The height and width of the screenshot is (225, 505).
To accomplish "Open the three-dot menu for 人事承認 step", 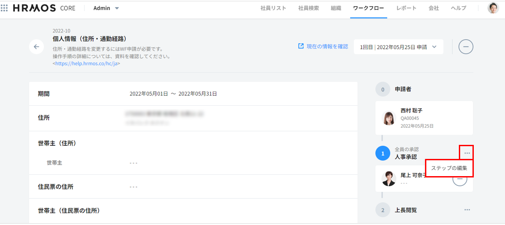I will 467,153.
